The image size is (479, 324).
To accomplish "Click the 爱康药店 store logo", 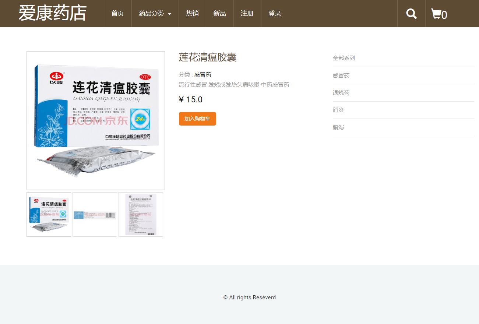I will [x=52, y=13].
